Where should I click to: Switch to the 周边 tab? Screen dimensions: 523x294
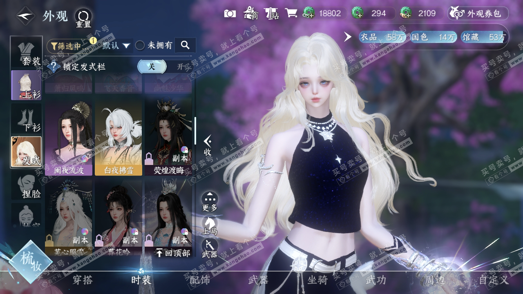pyautogui.click(x=435, y=280)
